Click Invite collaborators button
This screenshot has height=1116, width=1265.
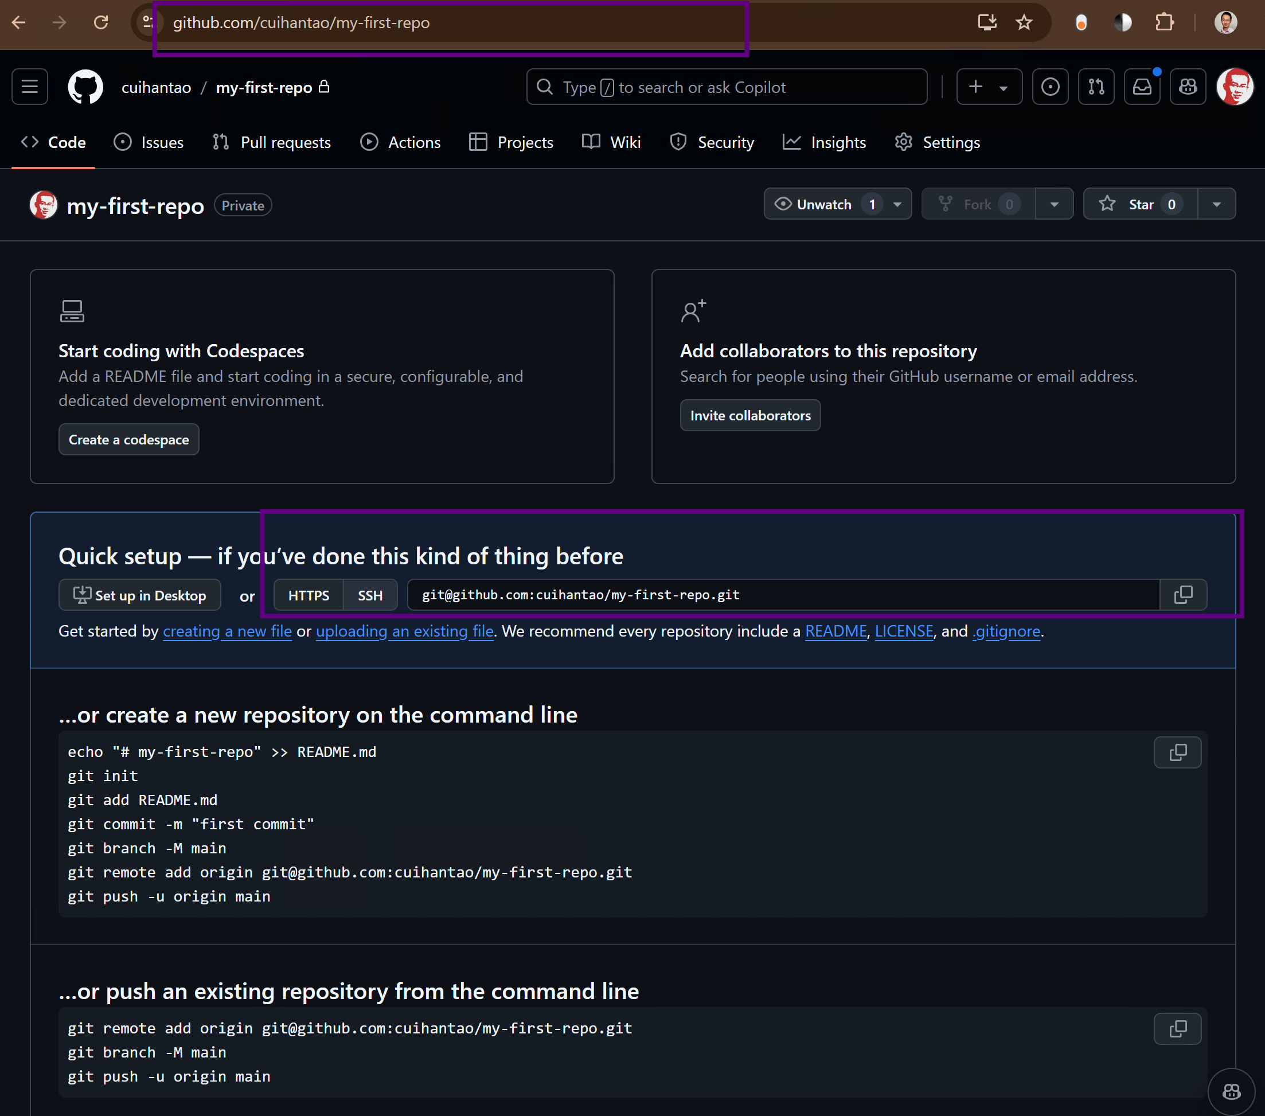[750, 415]
